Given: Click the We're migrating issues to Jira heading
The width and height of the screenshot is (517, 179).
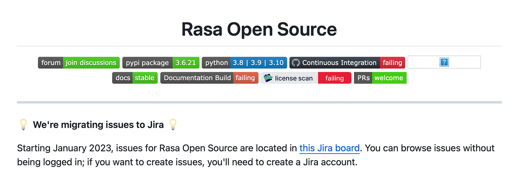Looking at the screenshot, I should [98, 125].
